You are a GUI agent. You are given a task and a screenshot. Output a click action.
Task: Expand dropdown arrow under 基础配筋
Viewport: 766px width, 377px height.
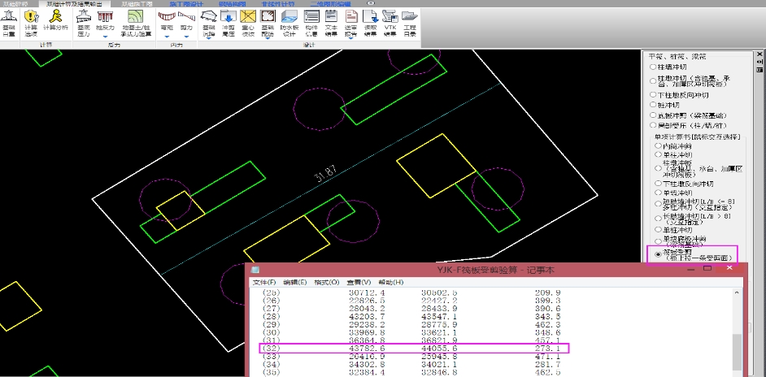268,37
